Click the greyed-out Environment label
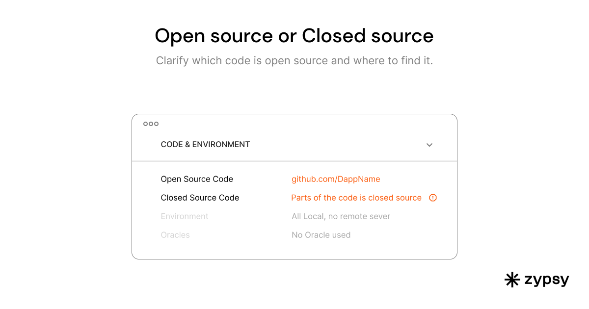The height and width of the screenshot is (309, 589). point(185,216)
